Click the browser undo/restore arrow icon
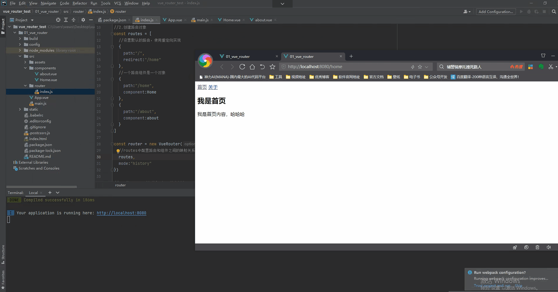This screenshot has height=292, width=558. click(262, 67)
